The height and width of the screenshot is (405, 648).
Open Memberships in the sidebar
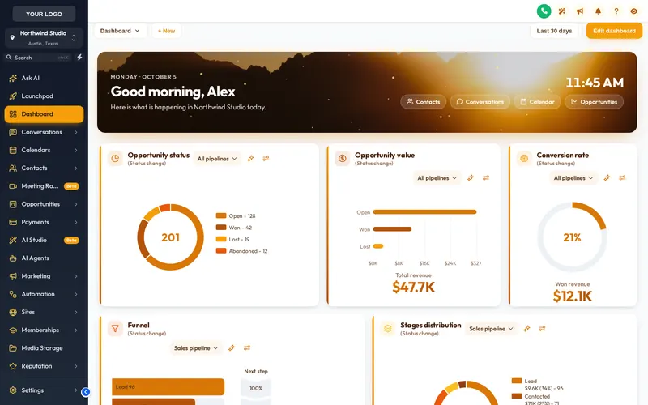click(44, 330)
